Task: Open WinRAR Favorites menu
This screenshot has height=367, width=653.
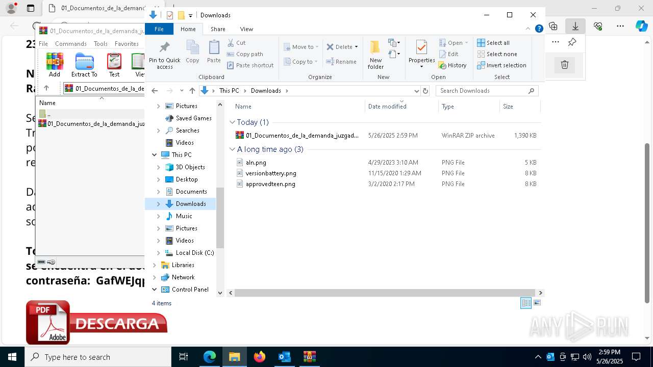Action: click(x=127, y=44)
